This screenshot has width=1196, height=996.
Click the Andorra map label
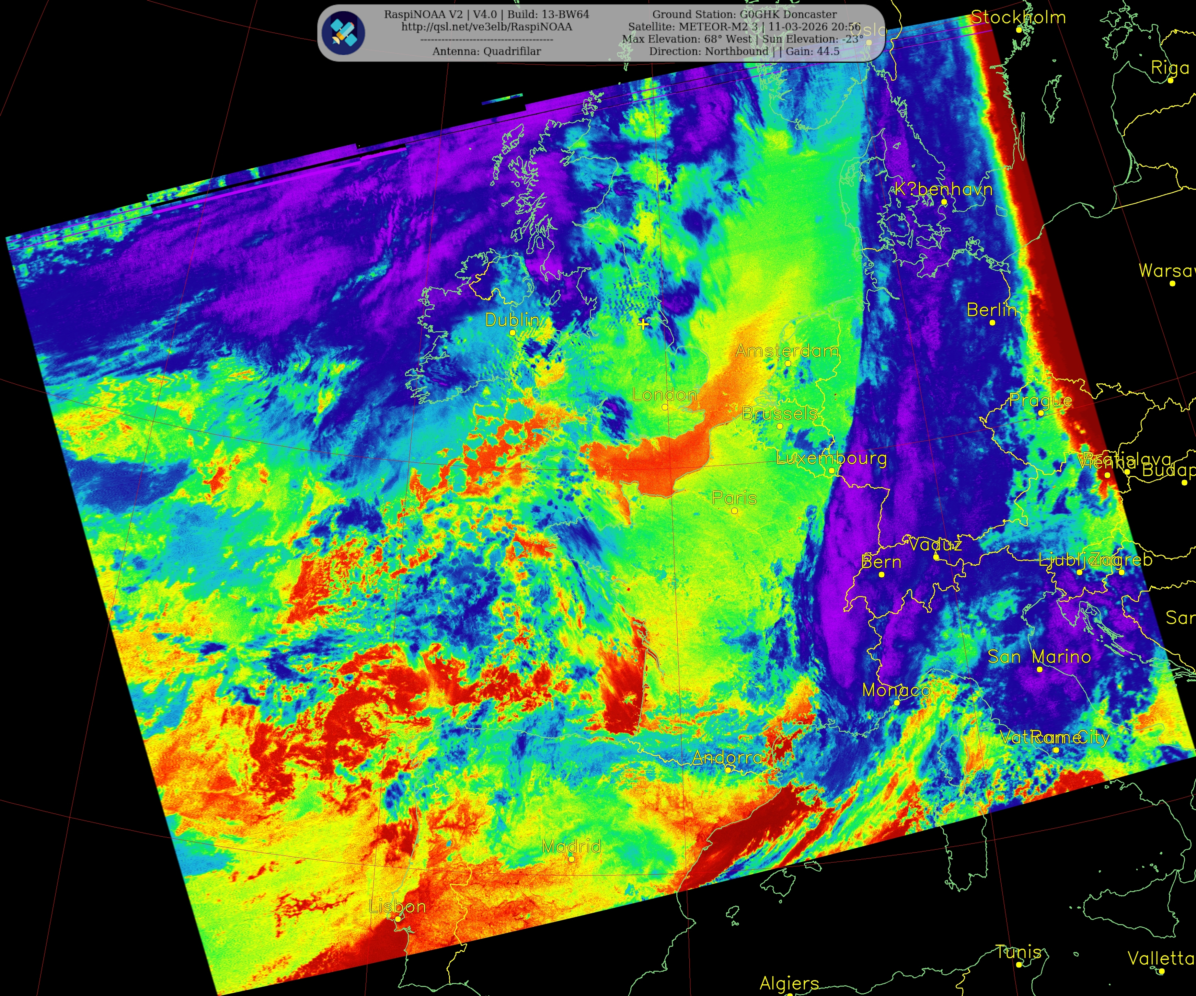click(x=727, y=758)
